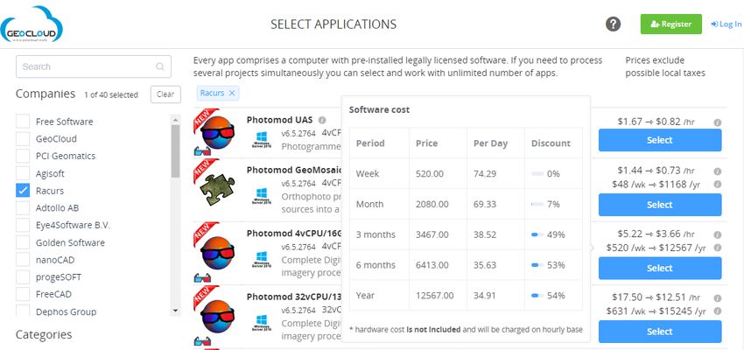Uncheck the Racurs checkbox
Image resolution: width=744 pixels, height=350 pixels.
tap(23, 191)
